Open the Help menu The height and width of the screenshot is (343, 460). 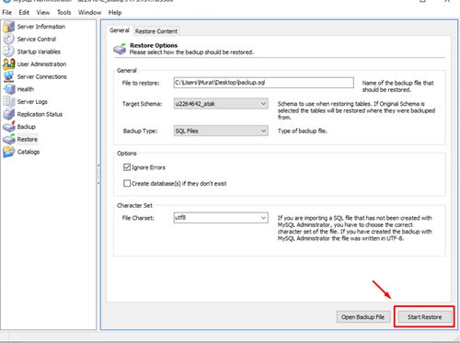[x=115, y=13]
